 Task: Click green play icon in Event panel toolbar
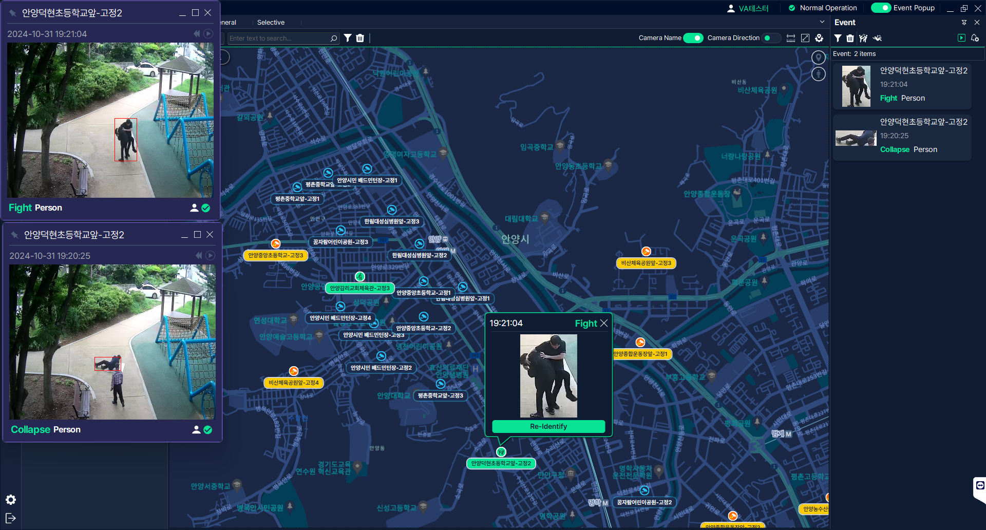coord(961,38)
